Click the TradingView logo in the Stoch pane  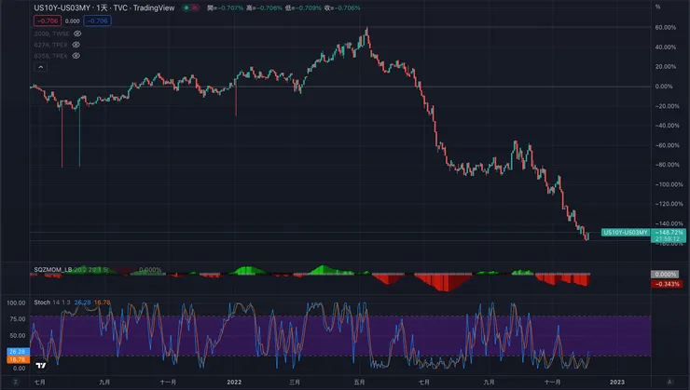41,366
